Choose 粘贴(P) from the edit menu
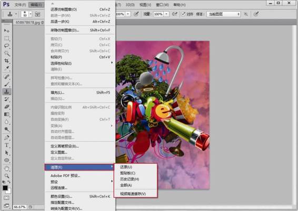The image size is (298, 211). pyautogui.click(x=80, y=57)
